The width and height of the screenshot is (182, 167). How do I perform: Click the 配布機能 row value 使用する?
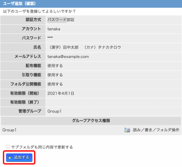point(55,66)
